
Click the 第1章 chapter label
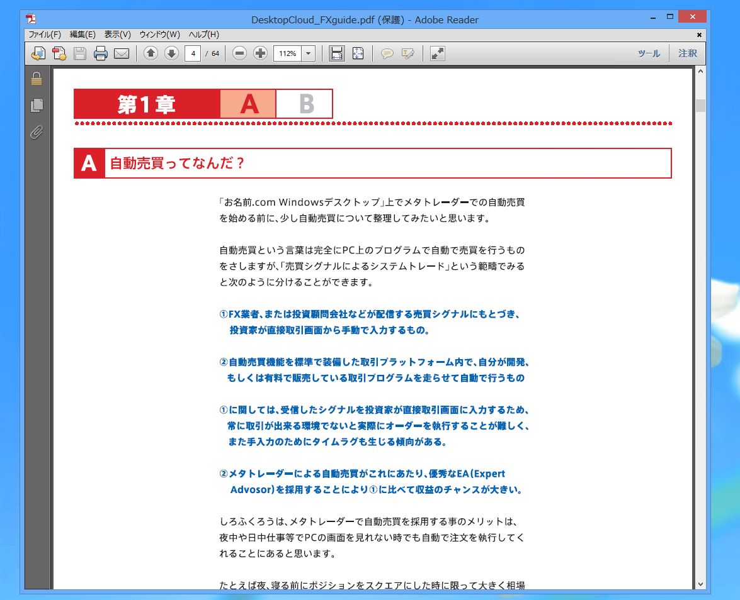point(147,104)
